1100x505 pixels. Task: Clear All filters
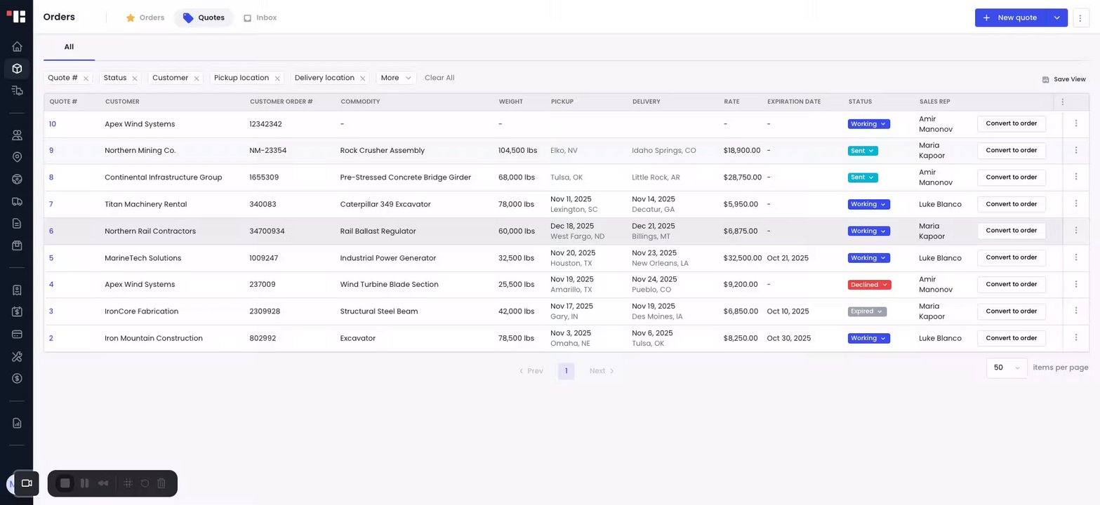pos(439,78)
